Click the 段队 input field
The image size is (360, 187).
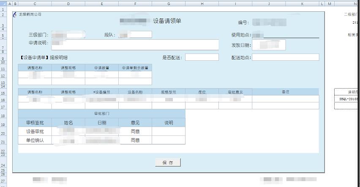pyautogui.click(x=135, y=35)
